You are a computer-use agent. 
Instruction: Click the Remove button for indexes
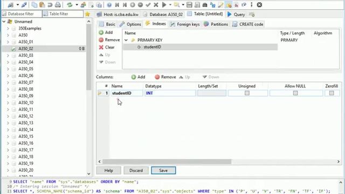tap(109, 40)
